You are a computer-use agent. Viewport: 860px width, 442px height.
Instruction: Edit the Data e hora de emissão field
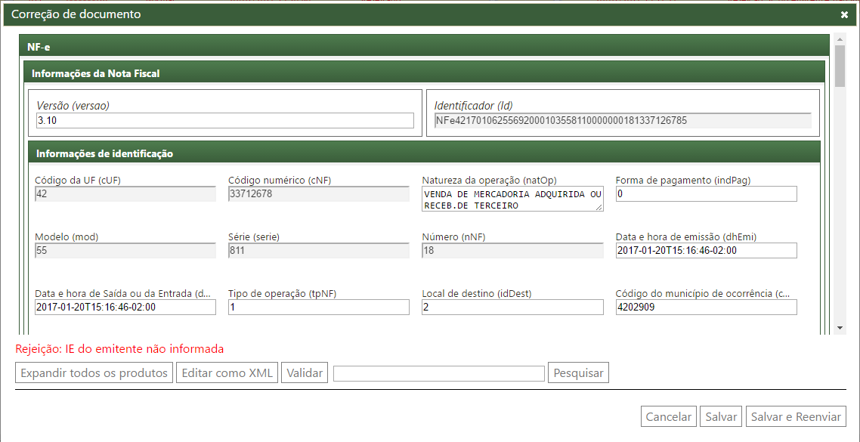[707, 251]
